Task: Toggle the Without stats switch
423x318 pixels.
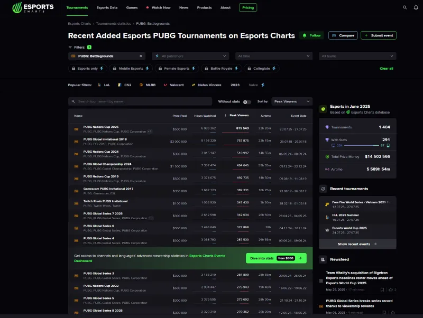Action: (x=247, y=102)
